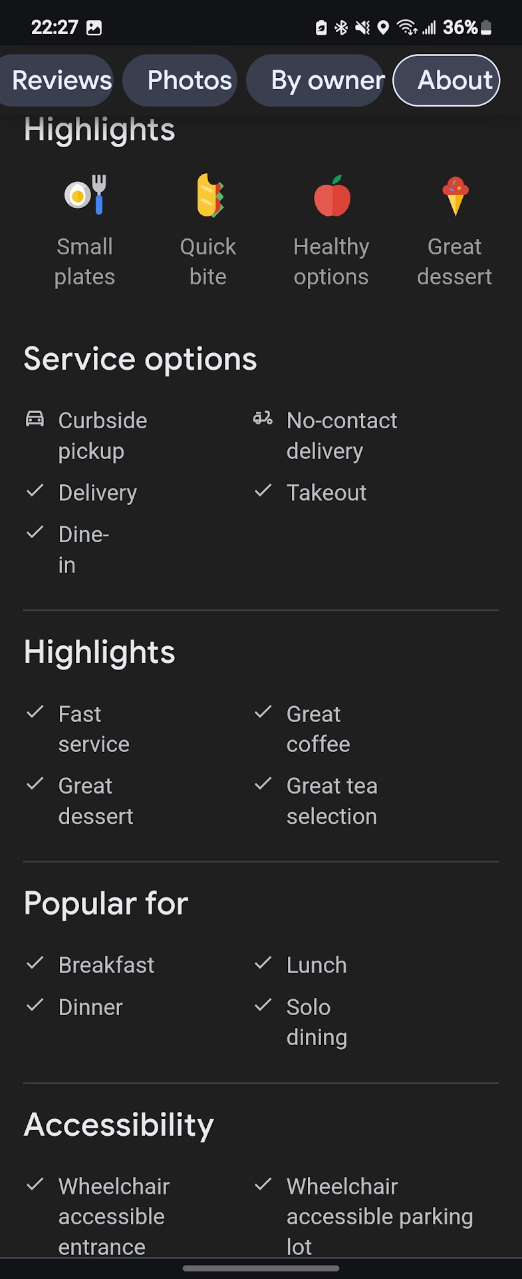Tap the Quick bite sandwich icon
The width and height of the screenshot is (522, 1279).
pyautogui.click(x=209, y=195)
